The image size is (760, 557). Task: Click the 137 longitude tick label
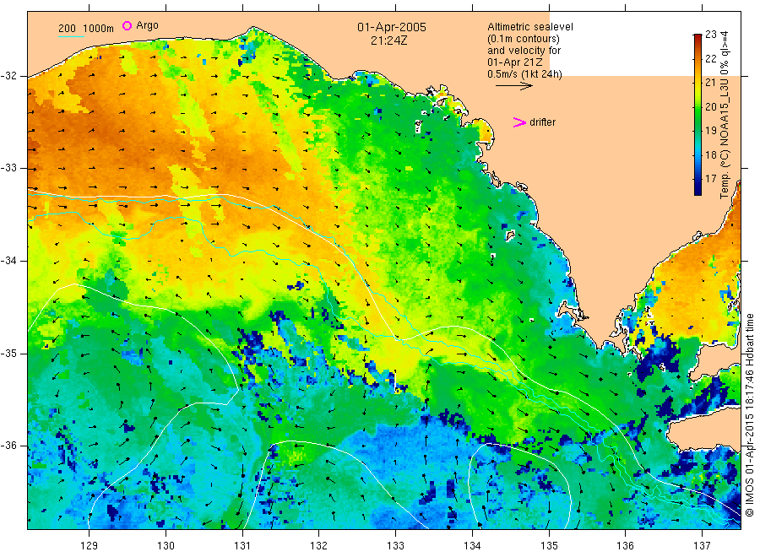click(702, 546)
